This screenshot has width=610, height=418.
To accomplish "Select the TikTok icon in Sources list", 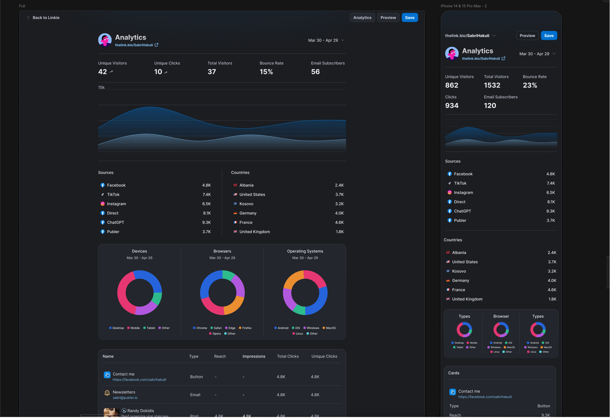I will pos(103,194).
